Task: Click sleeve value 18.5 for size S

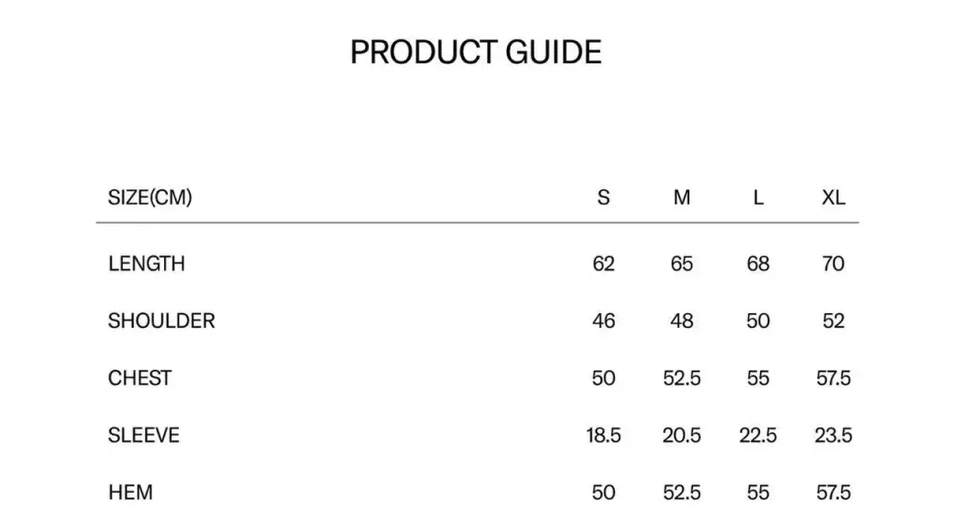Action: click(603, 435)
